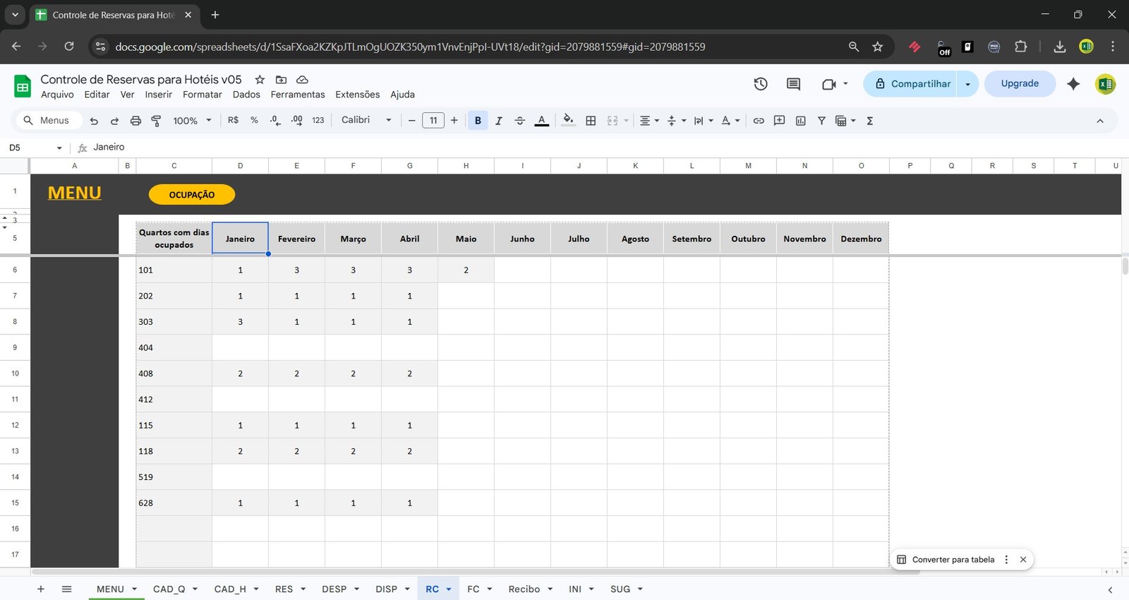This screenshot has height=600, width=1129.
Task: Open the fill color picker
Action: click(568, 121)
